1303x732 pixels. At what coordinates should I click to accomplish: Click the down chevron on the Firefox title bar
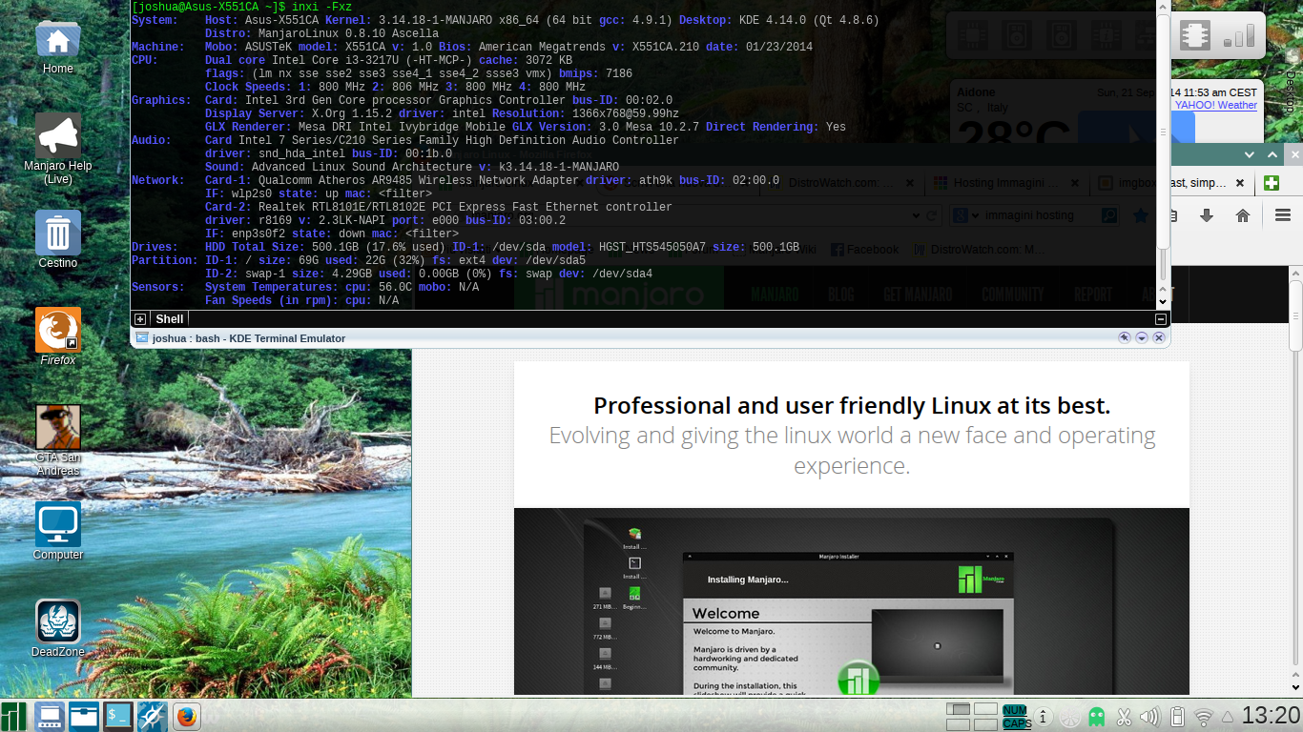pos(1250,154)
